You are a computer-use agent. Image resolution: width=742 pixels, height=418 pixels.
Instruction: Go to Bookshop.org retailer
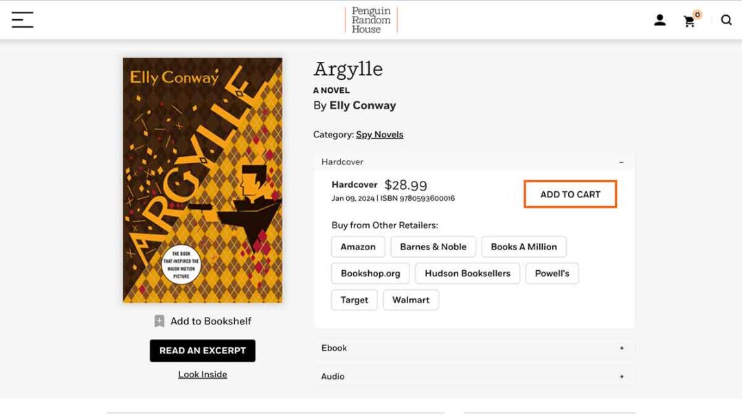[370, 274]
